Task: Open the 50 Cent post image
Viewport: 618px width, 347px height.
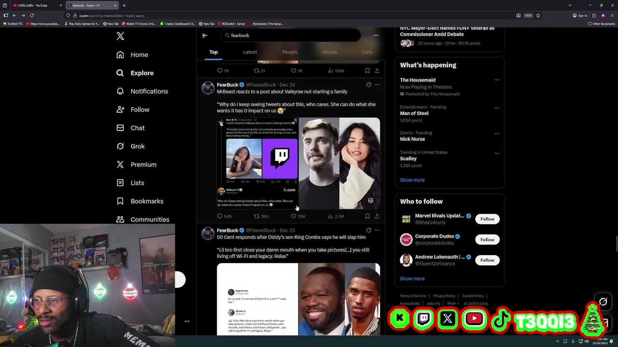Action: 298,299
